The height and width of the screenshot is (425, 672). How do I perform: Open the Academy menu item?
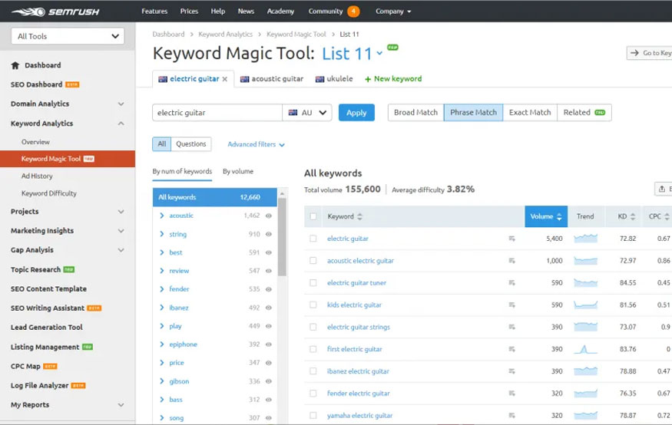tap(281, 12)
